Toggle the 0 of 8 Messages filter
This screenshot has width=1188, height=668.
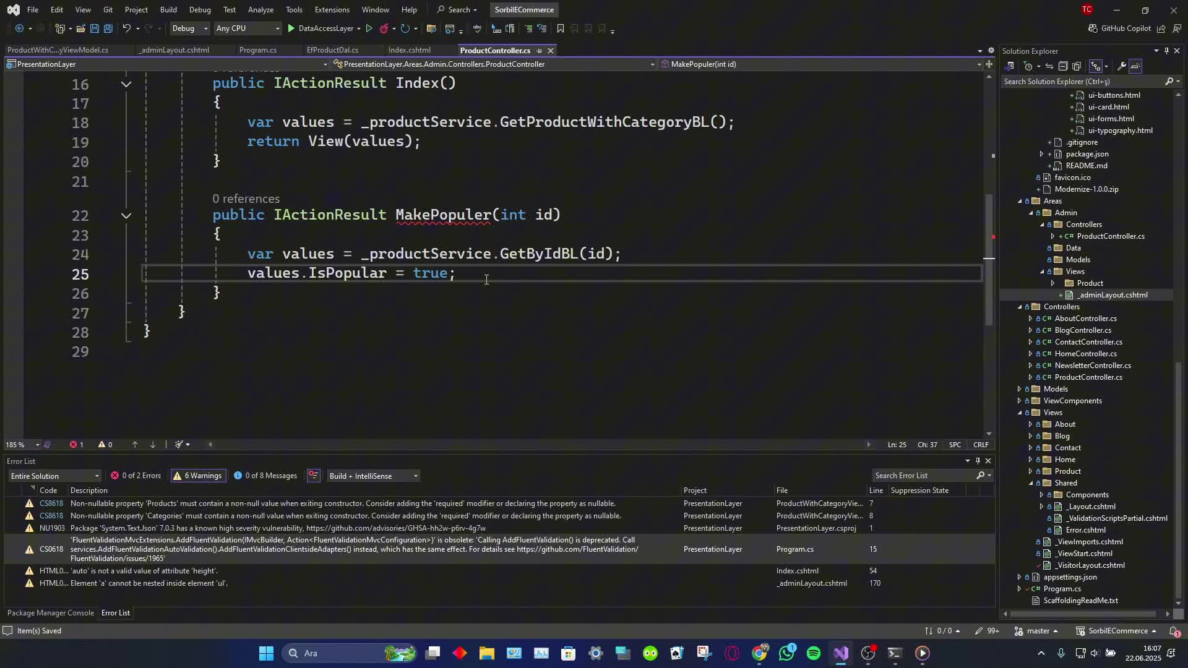coord(265,476)
